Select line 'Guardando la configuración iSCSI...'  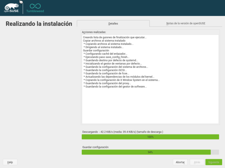(x=106, y=70)
